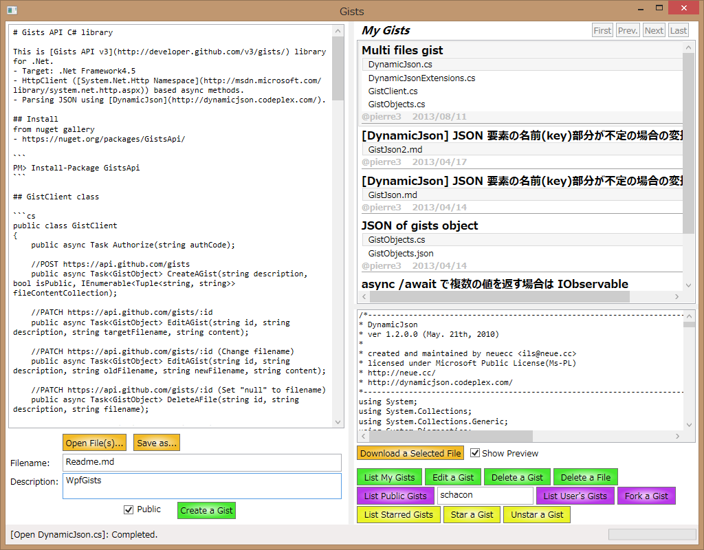The height and width of the screenshot is (550, 704).
Task: Minimize the Gists window
Action: (x=640, y=8)
